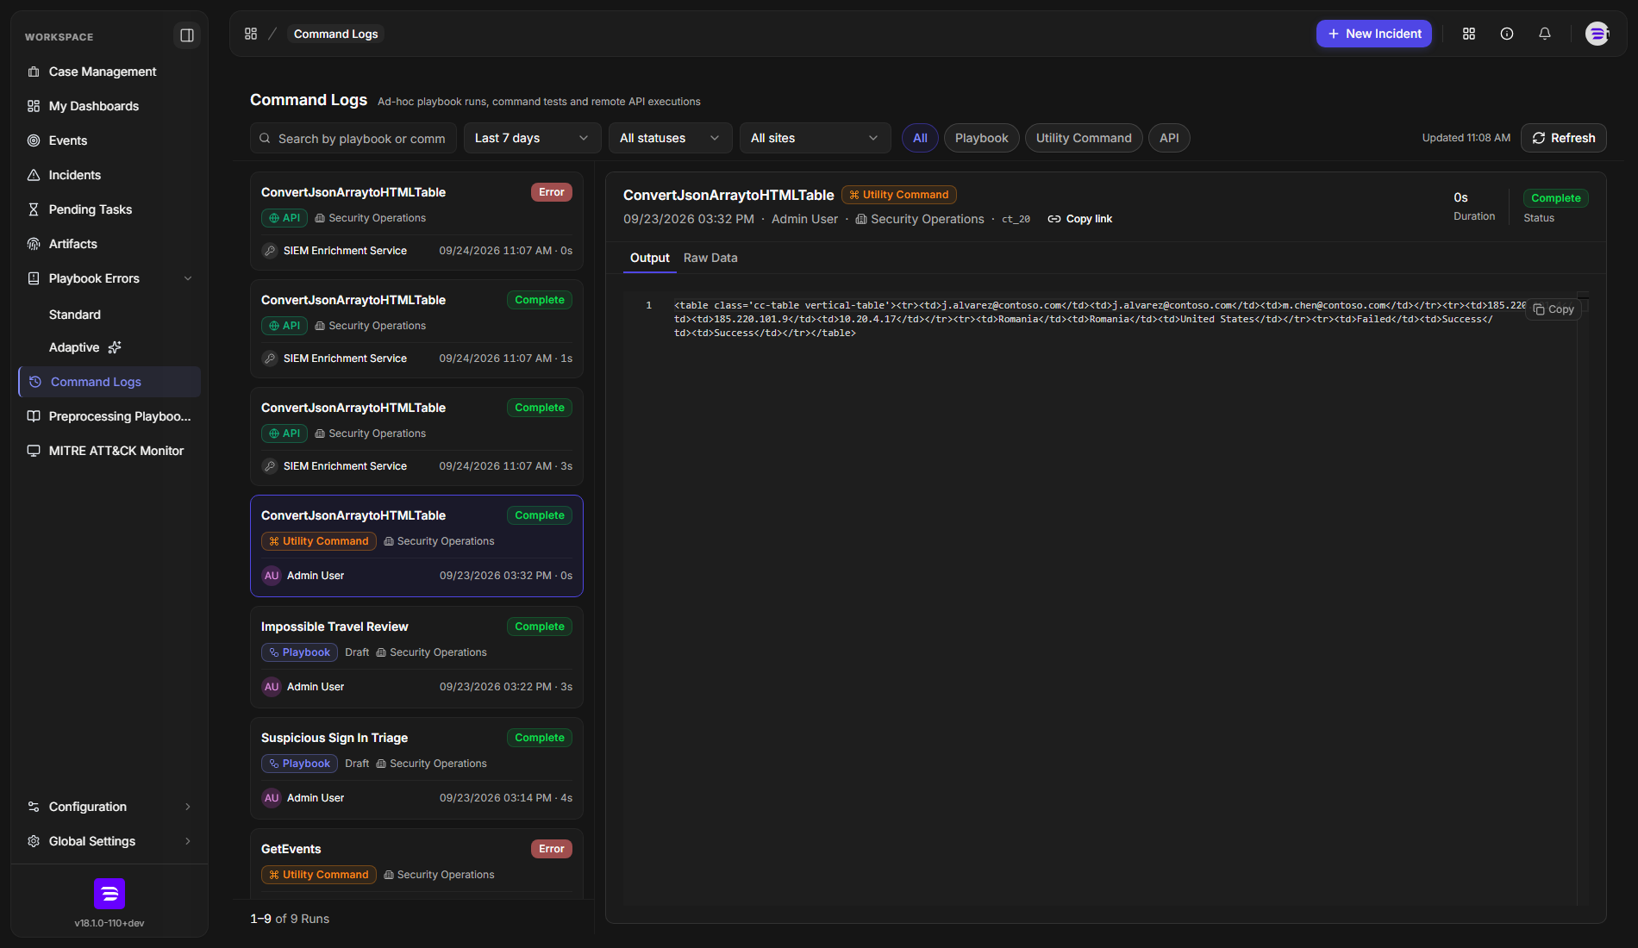This screenshot has height=948, width=1638.
Task: Open the notifications bell
Action: [x=1545, y=34]
